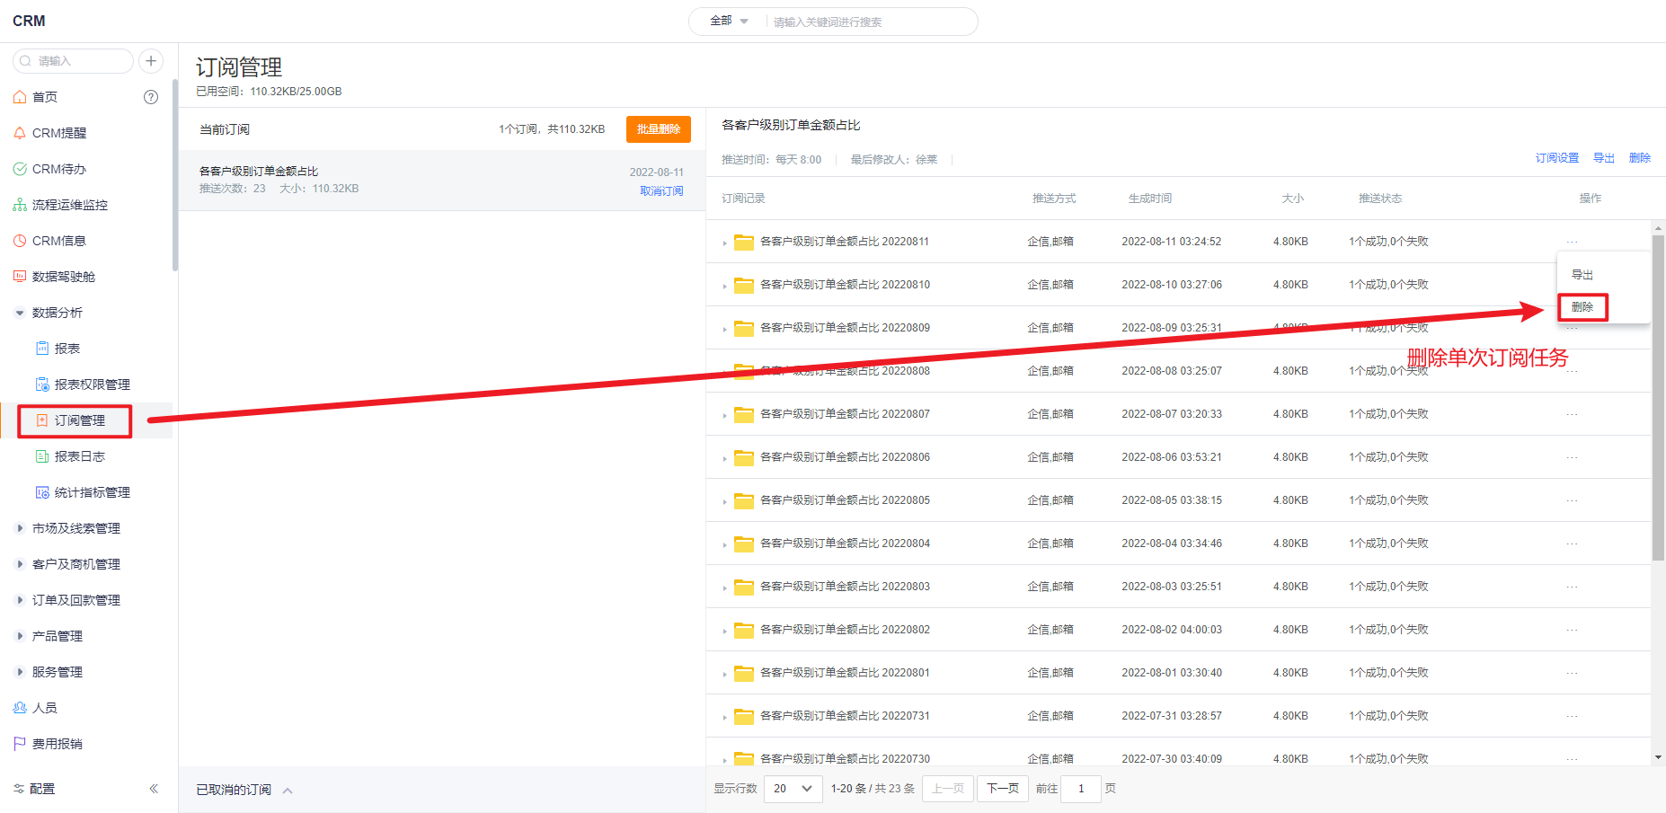This screenshot has height=813, width=1666.
Task: Open 订阅设置 link
Action: pyautogui.click(x=1557, y=158)
